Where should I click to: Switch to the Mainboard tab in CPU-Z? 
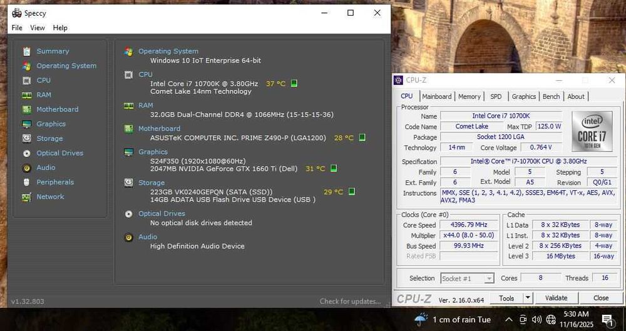pyautogui.click(x=437, y=96)
